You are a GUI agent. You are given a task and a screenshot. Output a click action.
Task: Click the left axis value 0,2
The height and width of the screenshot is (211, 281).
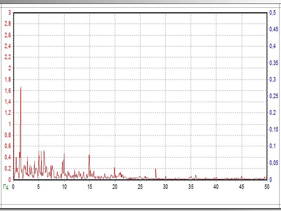8,168
